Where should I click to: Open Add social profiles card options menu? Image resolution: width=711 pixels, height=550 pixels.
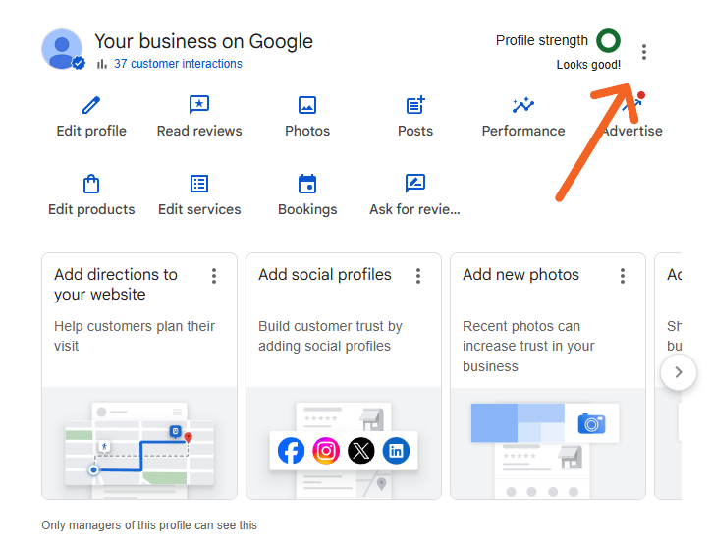click(418, 276)
